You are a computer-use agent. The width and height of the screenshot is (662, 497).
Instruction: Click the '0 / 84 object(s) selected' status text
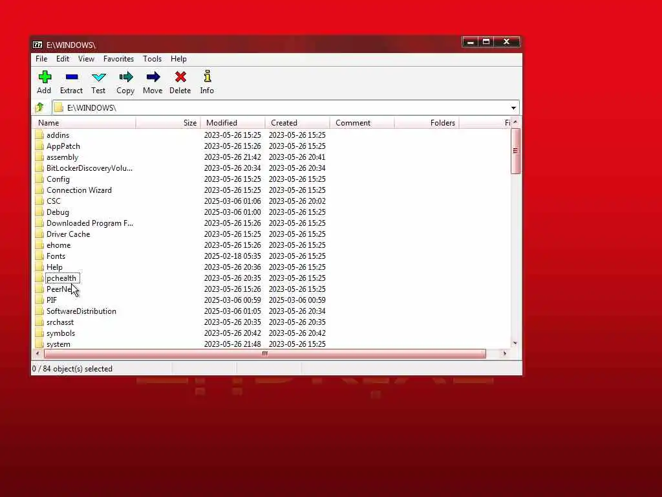(72, 368)
